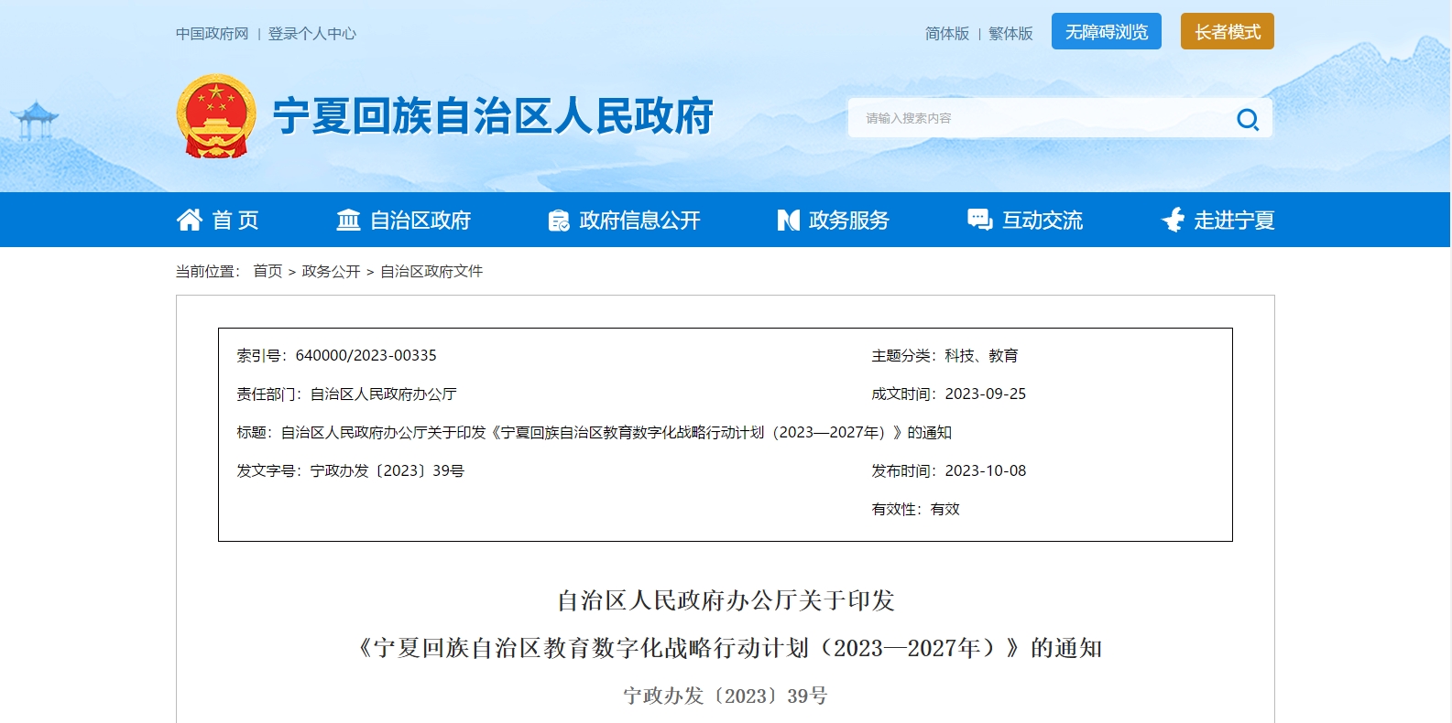Screen dimensions: 1452x723
Task: Click the document icon beside 政府信息公开
Action: coord(558,221)
